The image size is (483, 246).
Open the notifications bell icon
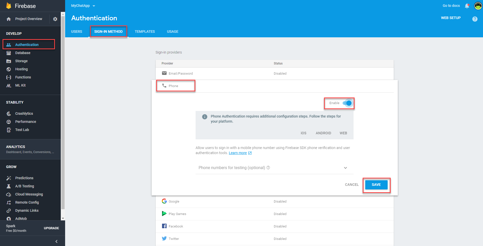pos(467,6)
